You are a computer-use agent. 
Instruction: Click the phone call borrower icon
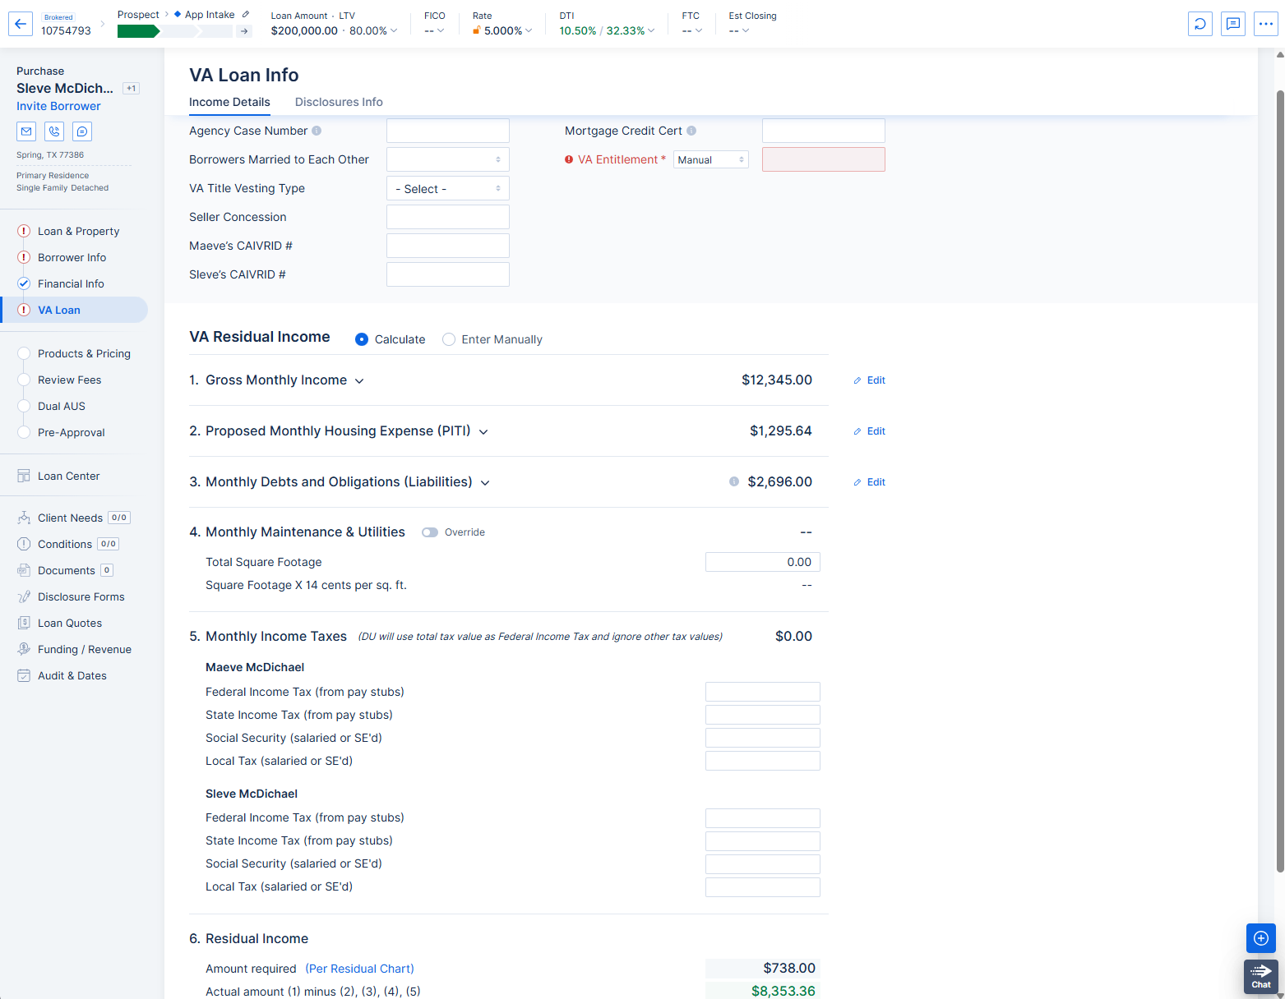pos(54,131)
